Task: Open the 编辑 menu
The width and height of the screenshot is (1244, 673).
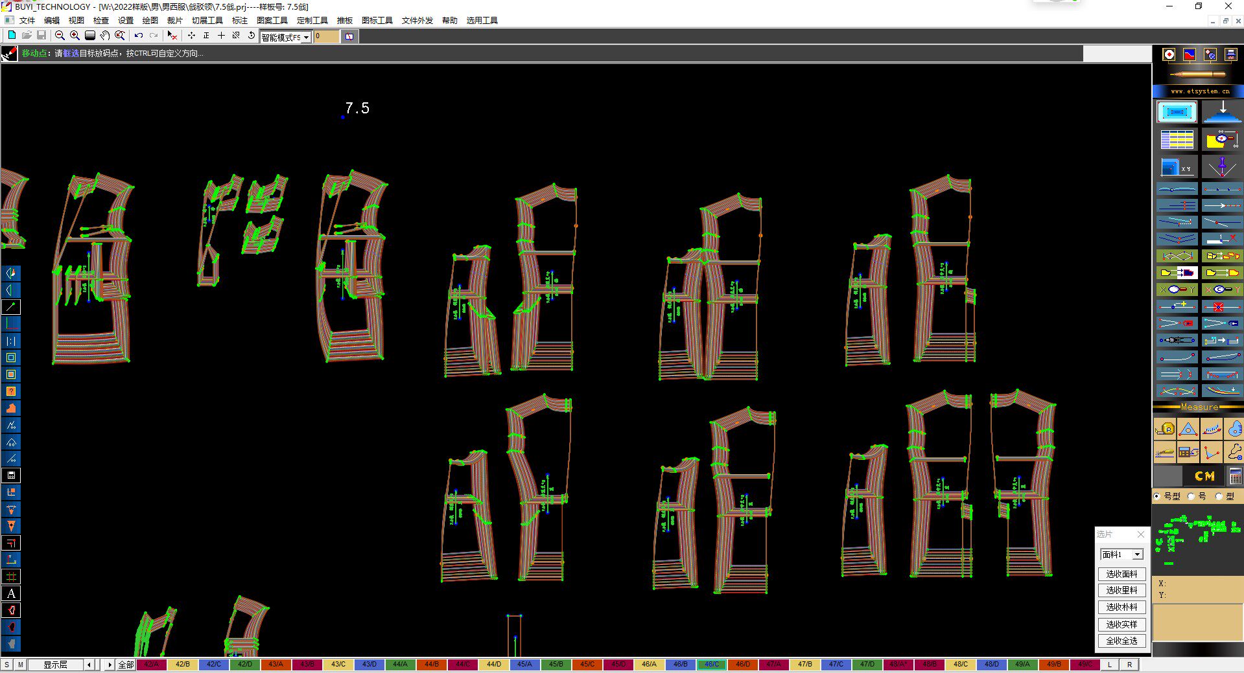Action: click(52, 20)
